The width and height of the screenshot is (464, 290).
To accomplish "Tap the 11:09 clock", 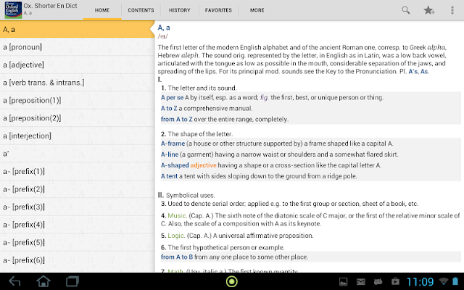I will 420,282.
